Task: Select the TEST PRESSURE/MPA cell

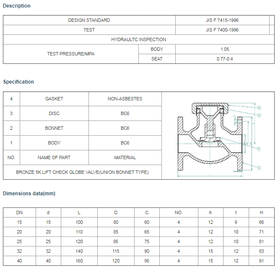Action: point(70,54)
